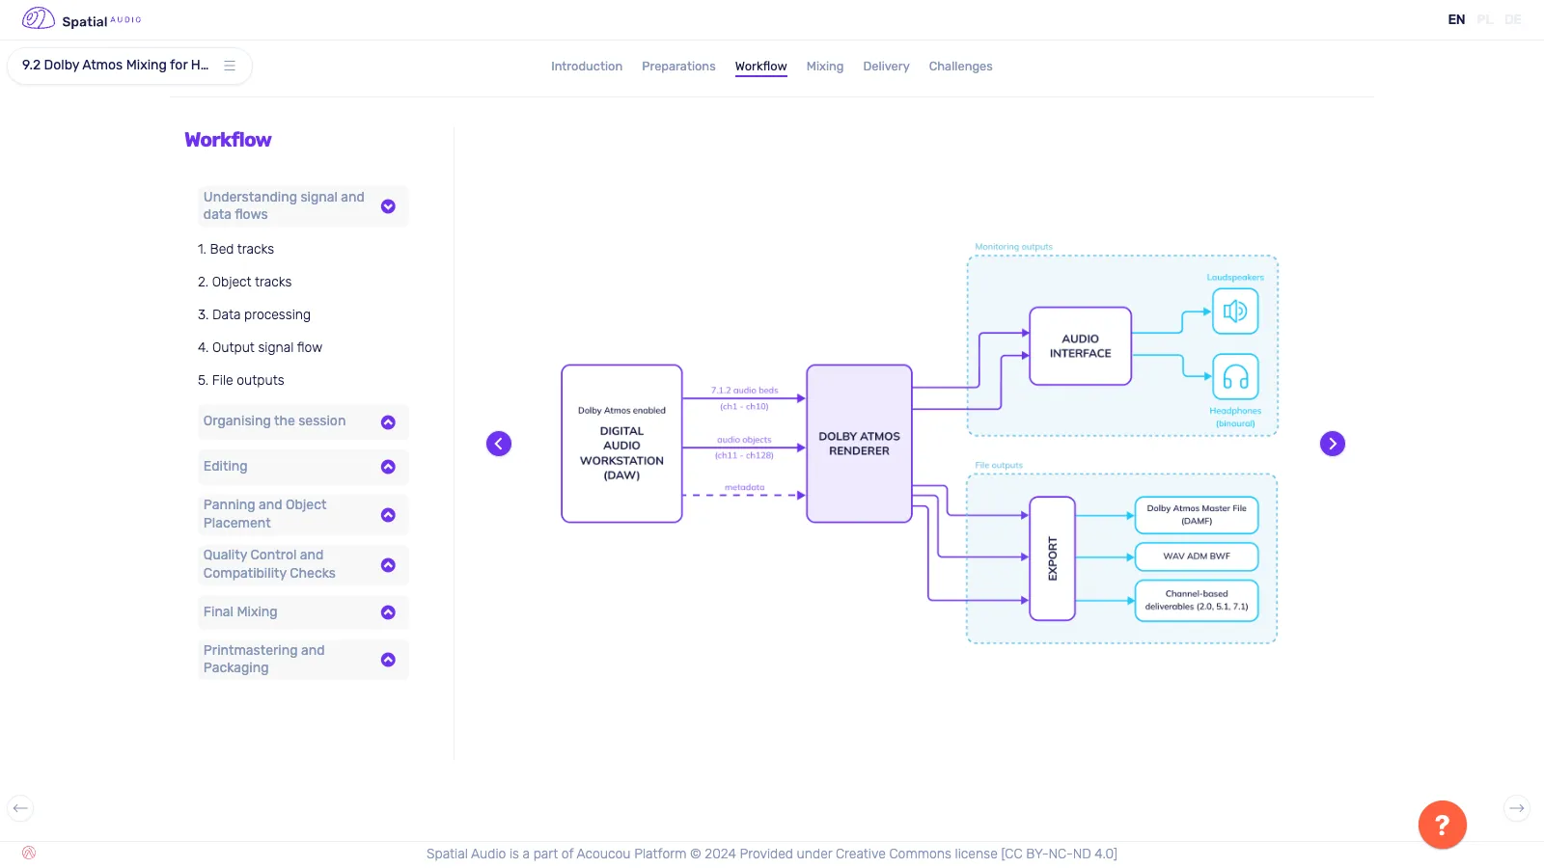Select '2. Object tracks' list item
This screenshot has width=1544, height=868.
click(x=244, y=282)
